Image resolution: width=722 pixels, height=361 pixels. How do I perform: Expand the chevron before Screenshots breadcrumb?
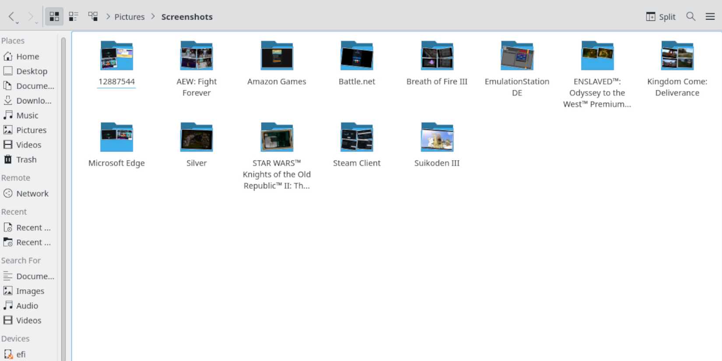tap(153, 17)
